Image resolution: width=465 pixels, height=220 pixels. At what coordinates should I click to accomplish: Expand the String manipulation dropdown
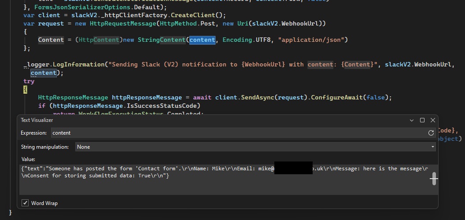(x=255, y=147)
